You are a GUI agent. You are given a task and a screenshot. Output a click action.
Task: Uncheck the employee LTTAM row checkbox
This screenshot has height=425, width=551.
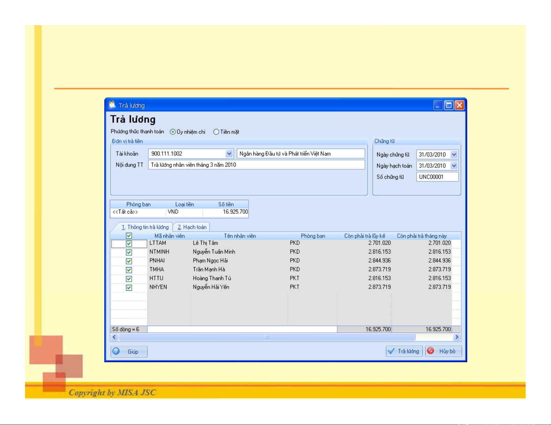[x=129, y=244]
